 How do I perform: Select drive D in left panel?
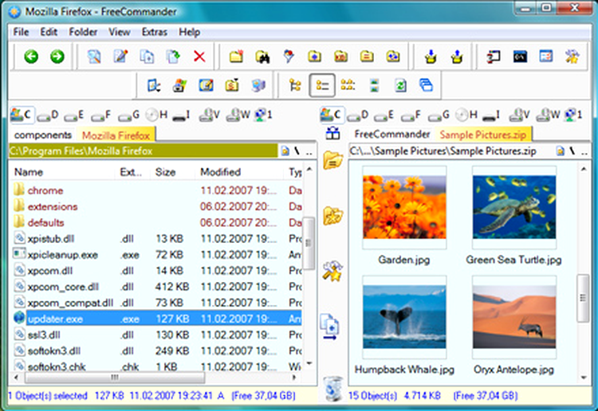(48, 115)
